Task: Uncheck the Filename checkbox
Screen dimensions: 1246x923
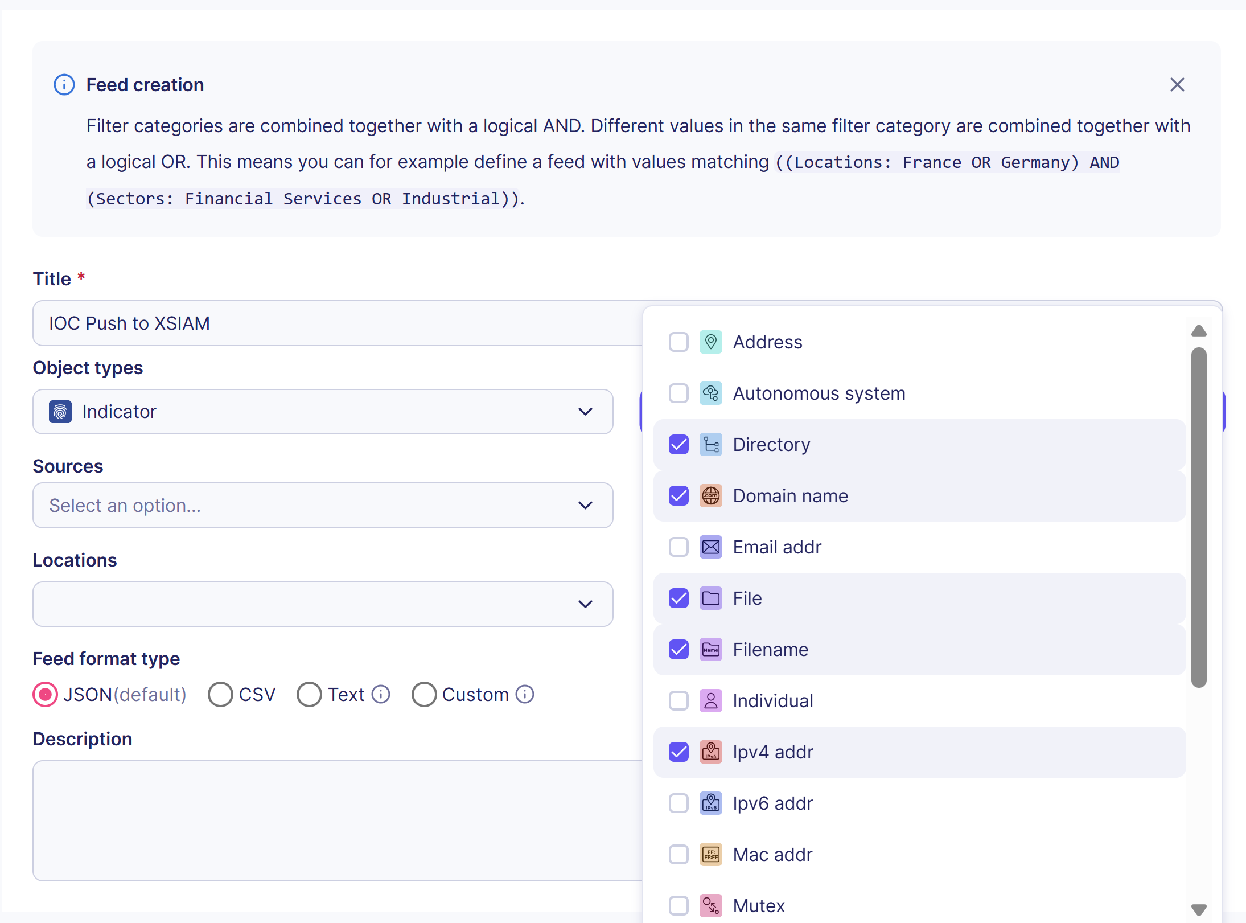Action: point(678,649)
